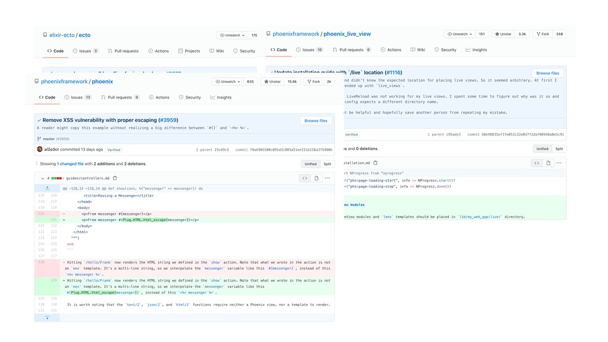The width and height of the screenshot is (608, 342).
Task: Open al2o3cr author profile link
Action: (x=51, y=149)
